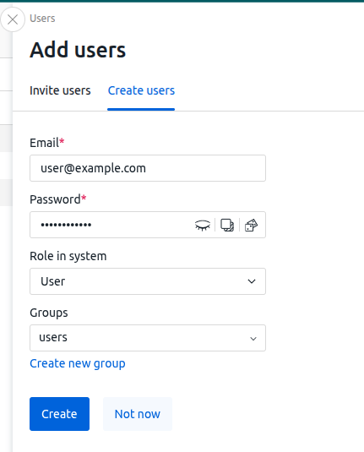The height and width of the screenshot is (452, 364).
Task: Follow the Create new group link
Action: pyautogui.click(x=78, y=363)
